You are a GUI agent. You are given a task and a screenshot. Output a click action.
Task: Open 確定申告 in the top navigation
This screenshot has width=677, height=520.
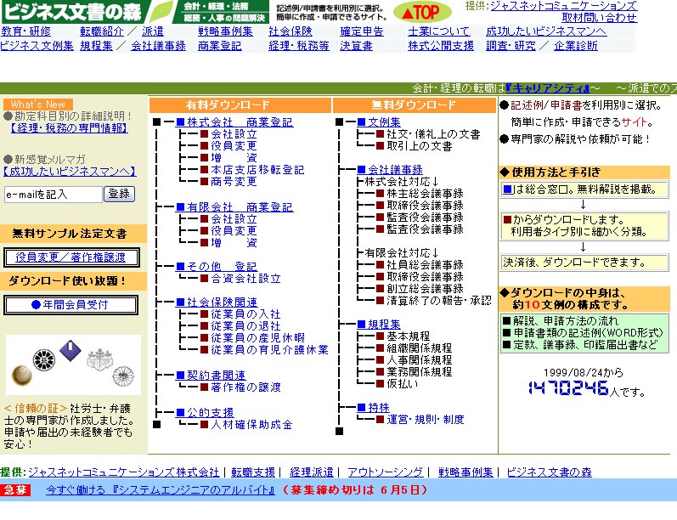(x=361, y=31)
